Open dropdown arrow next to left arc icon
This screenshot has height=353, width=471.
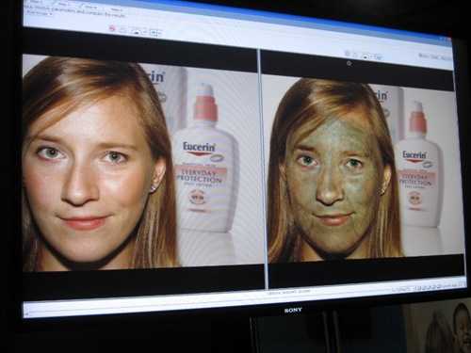144,32
